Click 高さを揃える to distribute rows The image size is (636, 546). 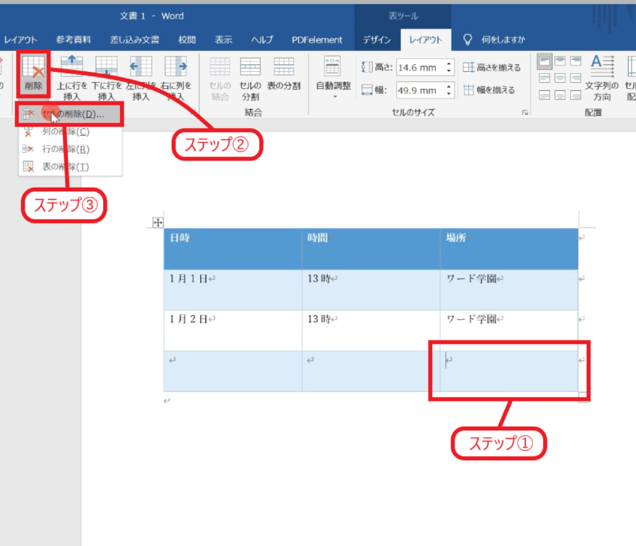[x=492, y=67]
